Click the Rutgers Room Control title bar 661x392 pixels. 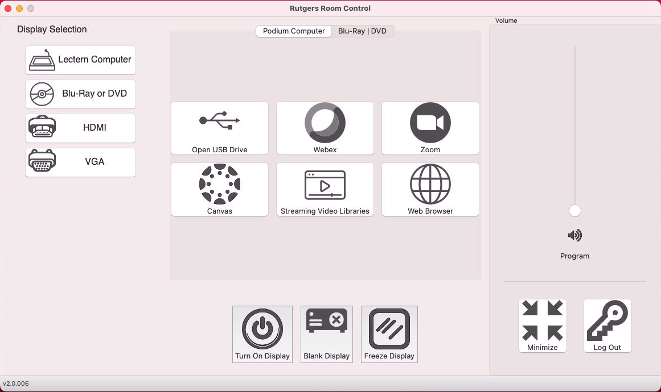(330, 9)
